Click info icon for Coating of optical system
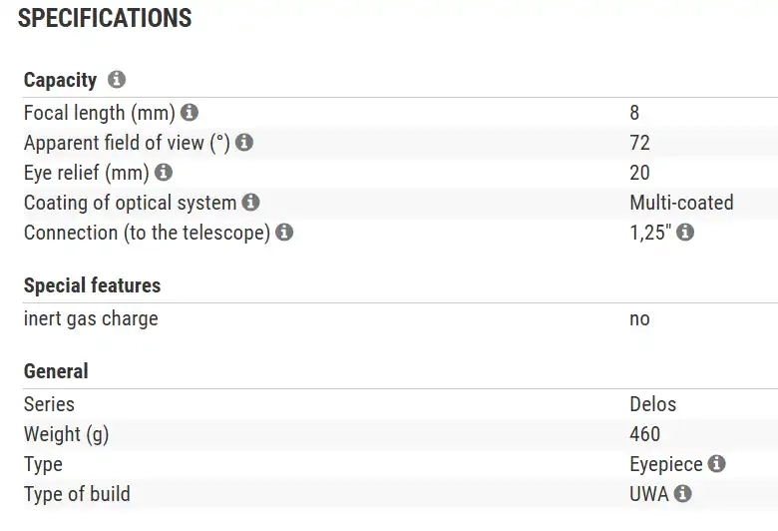The width and height of the screenshot is (778, 531). [250, 203]
